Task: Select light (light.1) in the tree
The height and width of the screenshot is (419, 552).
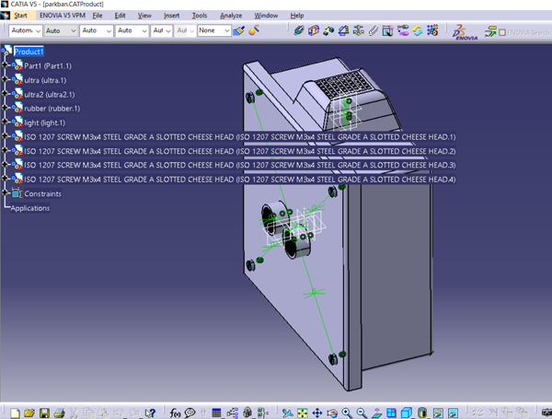Action: pyautogui.click(x=42, y=122)
